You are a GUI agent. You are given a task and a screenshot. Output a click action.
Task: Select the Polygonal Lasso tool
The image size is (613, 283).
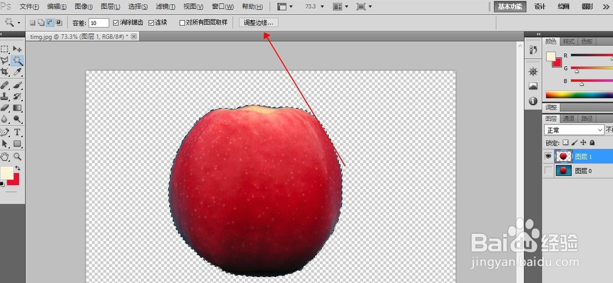click(5, 60)
